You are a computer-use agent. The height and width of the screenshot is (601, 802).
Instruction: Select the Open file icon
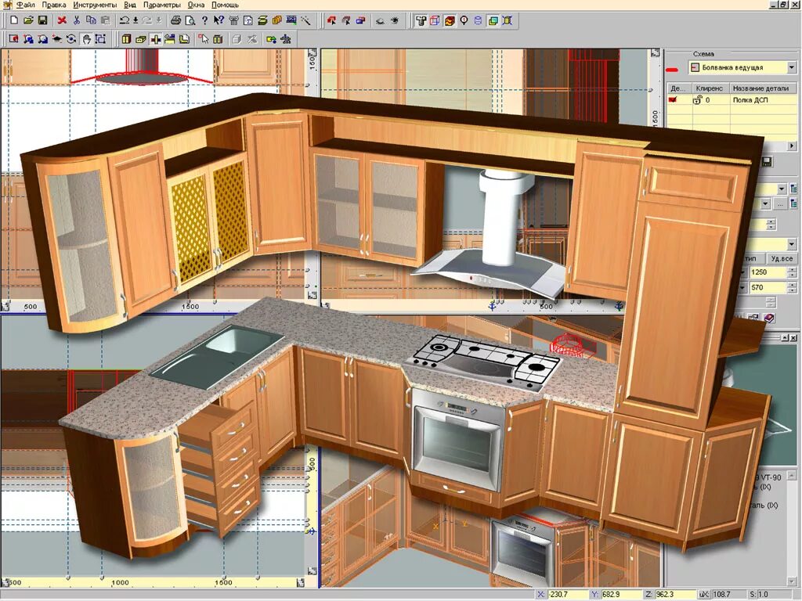click(x=29, y=22)
